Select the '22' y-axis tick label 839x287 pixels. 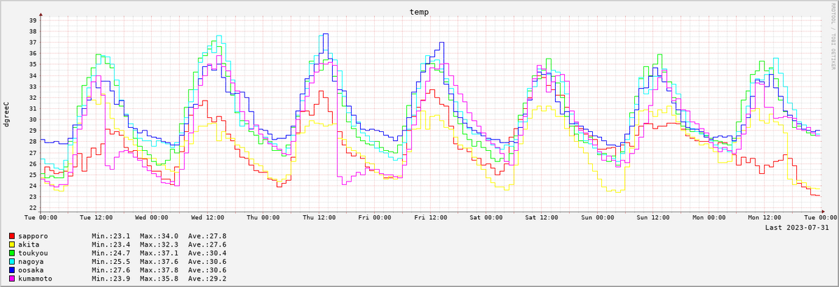pos(33,207)
